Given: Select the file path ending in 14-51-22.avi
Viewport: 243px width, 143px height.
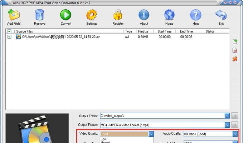Looking at the screenshot, I should pos(61,37).
